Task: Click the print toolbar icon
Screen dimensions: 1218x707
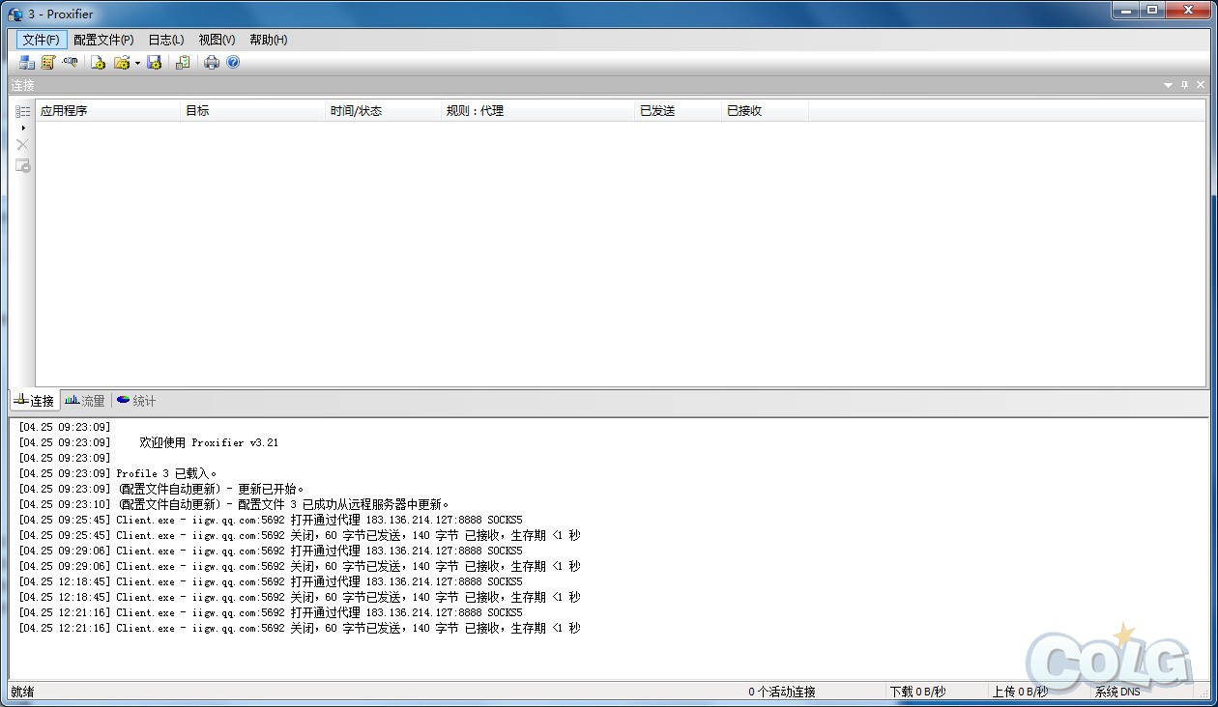Action: pos(212,62)
